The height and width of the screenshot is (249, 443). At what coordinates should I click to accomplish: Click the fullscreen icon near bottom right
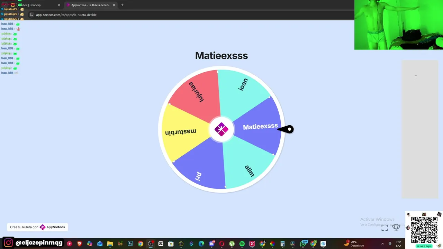[385, 228]
